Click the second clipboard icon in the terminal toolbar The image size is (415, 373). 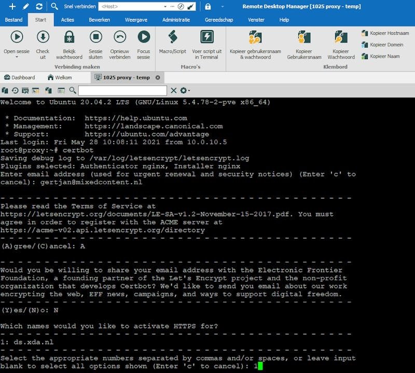pyautogui.click(x=48, y=91)
